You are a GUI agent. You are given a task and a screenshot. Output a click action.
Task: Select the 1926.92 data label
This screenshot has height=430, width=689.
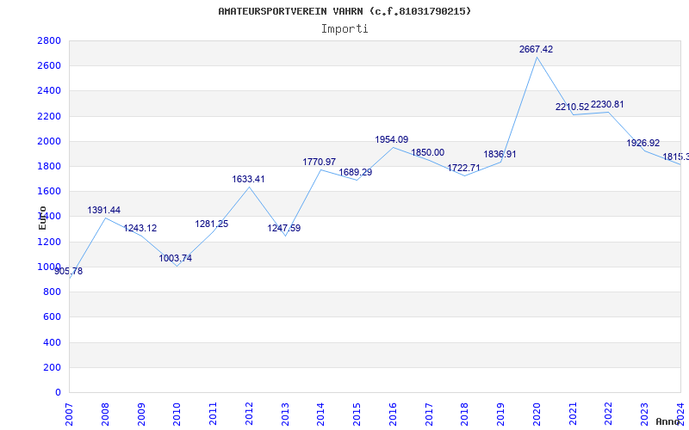click(642, 143)
